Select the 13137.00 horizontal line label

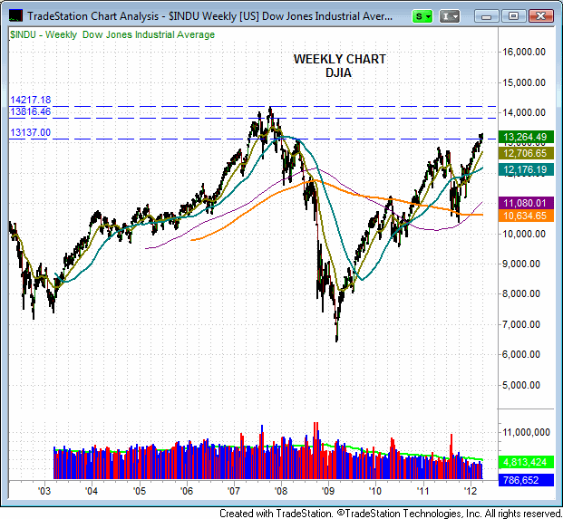30,132
